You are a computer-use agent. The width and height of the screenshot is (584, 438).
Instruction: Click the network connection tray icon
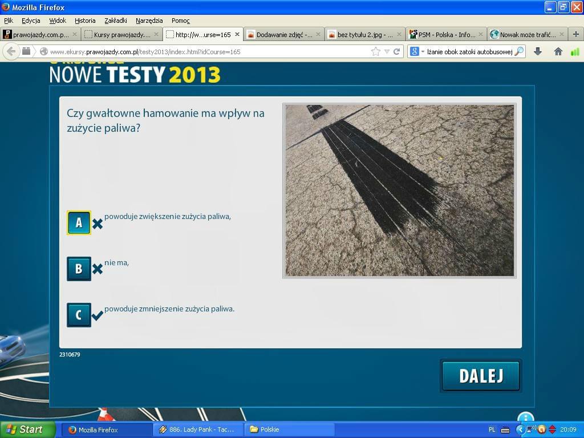click(531, 429)
